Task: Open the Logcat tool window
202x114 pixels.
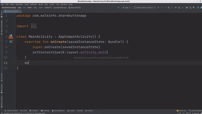Action: [x=71, y=111]
